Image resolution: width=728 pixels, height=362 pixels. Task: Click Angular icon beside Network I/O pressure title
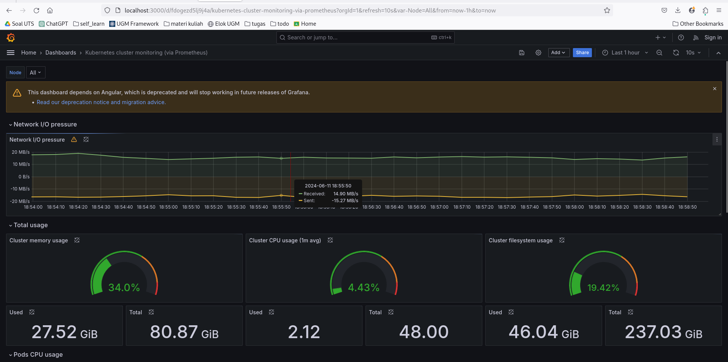tap(86, 139)
